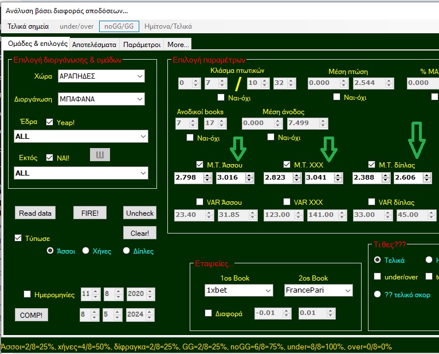This screenshot has height=354, width=439.
Task: Enable the VAR Άσσου checkbox
Action: (x=199, y=202)
